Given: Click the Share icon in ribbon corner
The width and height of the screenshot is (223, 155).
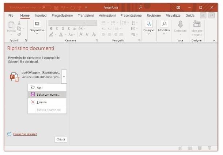Looking at the screenshot, I should click(203, 15).
